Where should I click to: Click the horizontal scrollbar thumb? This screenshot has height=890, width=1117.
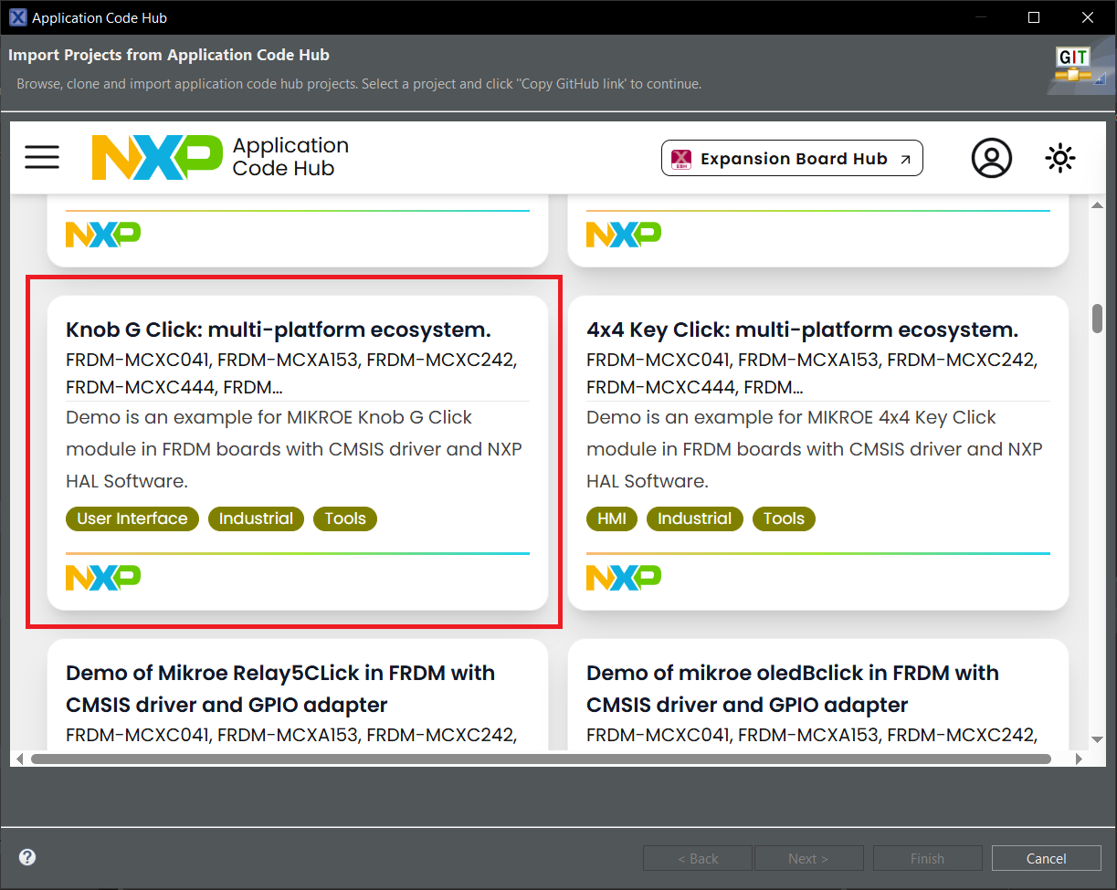pyautogui.click(x=541, y=759)
